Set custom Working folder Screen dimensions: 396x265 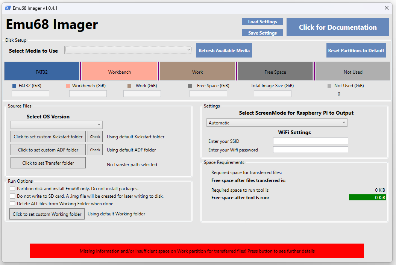coord(47,214)
